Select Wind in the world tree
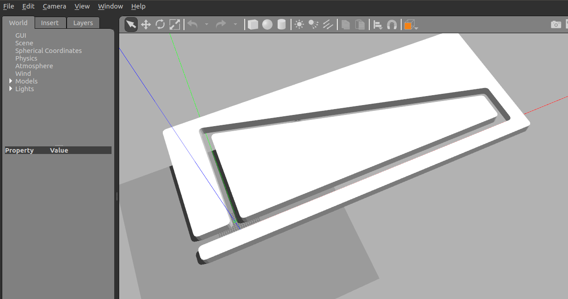Screen dimensions: 568x299 click(23, 74)
